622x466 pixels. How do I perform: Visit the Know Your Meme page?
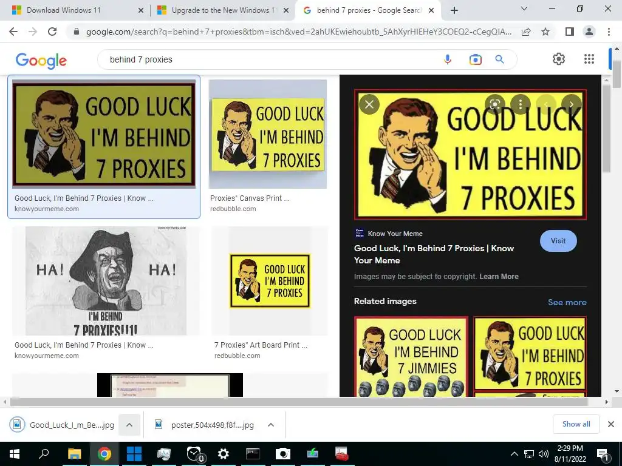pyautogui.click(x=558, y=240)
